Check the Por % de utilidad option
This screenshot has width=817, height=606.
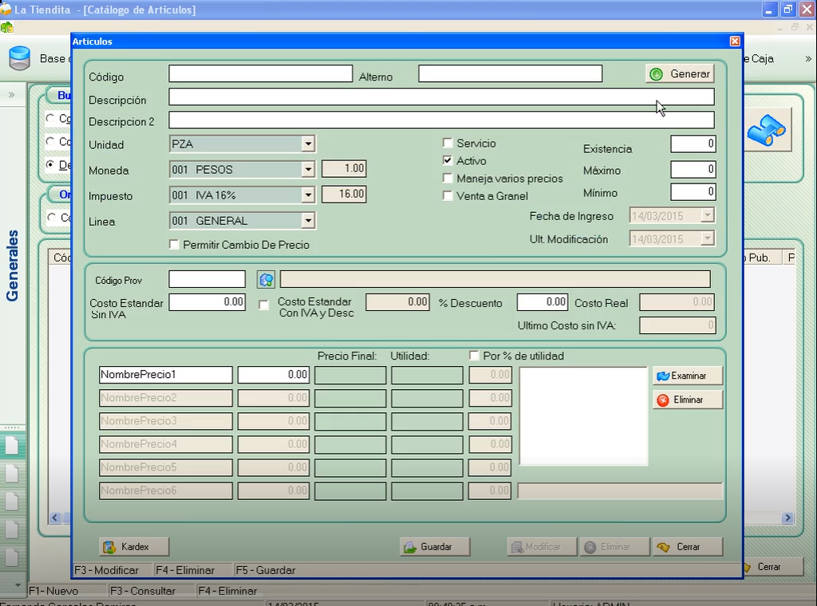pyautogui.click(x=475, y=356)
